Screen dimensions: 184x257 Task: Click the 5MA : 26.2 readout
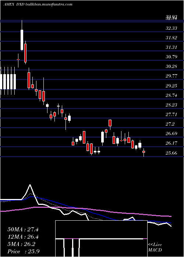click(21, 244)
